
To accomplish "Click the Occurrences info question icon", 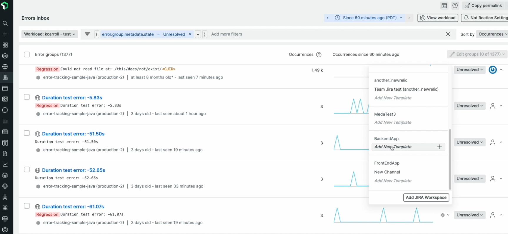I will (x=319, y=54).
